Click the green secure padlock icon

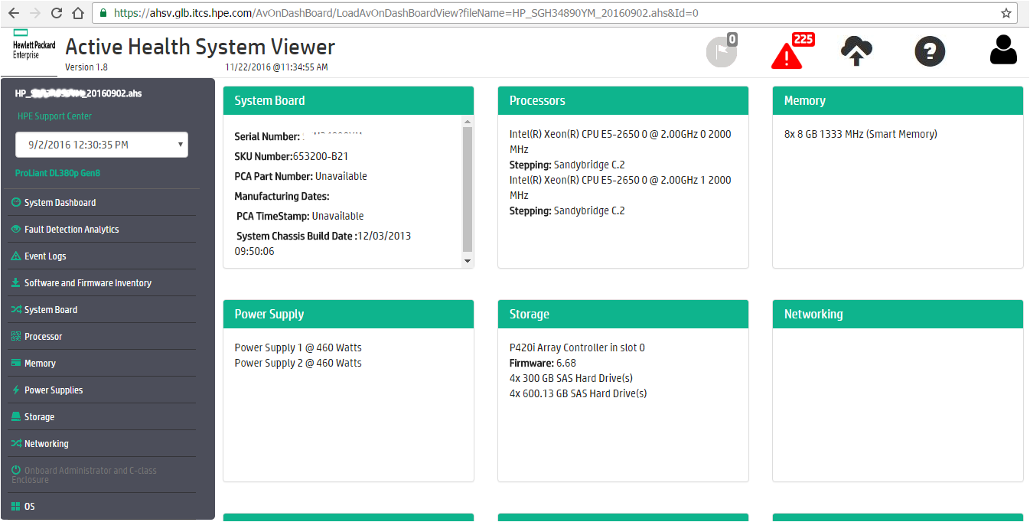point(103,13)
